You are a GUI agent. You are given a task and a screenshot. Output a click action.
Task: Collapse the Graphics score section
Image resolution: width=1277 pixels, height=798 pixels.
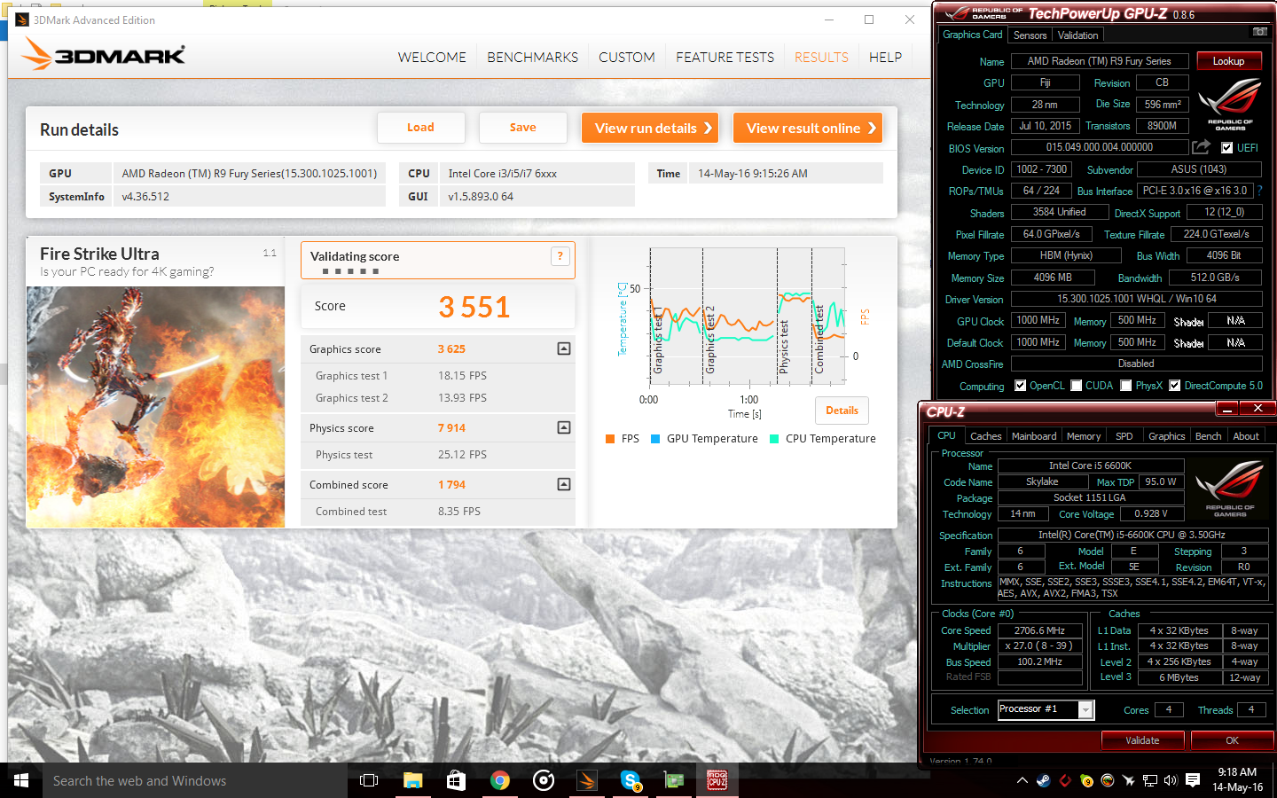[x=564, y=348]
